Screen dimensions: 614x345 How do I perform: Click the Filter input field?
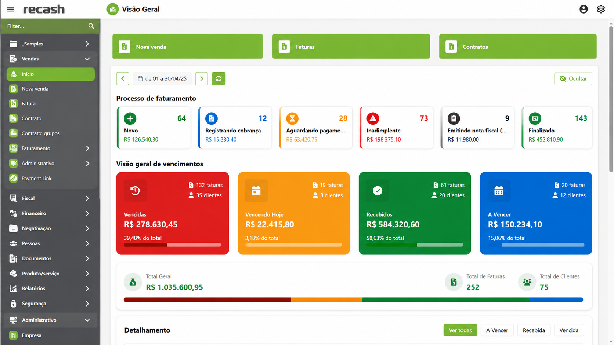coord(50,26)
